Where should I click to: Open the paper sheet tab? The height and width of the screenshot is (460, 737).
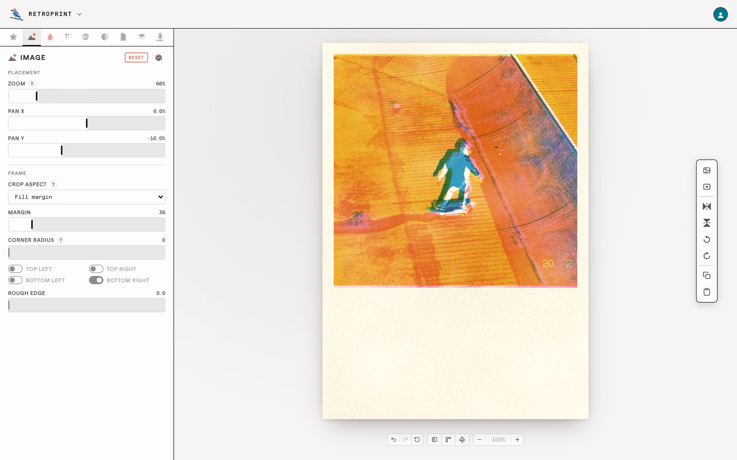(x=123, y=37)
